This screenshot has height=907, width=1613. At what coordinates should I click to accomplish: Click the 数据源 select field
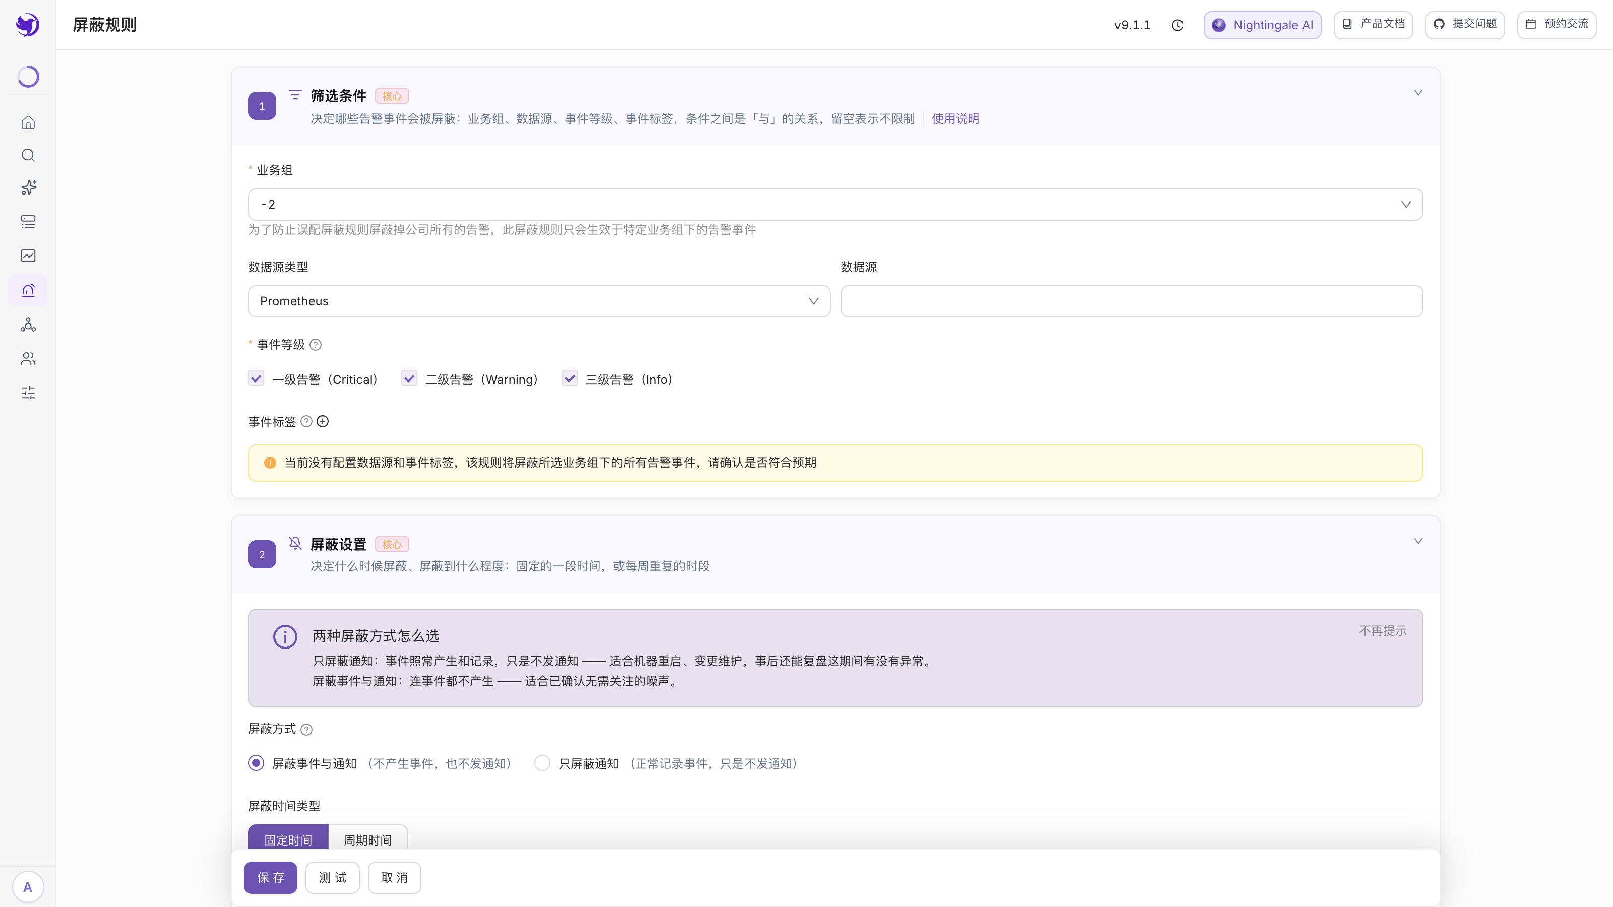click(x=1132, y=301)
